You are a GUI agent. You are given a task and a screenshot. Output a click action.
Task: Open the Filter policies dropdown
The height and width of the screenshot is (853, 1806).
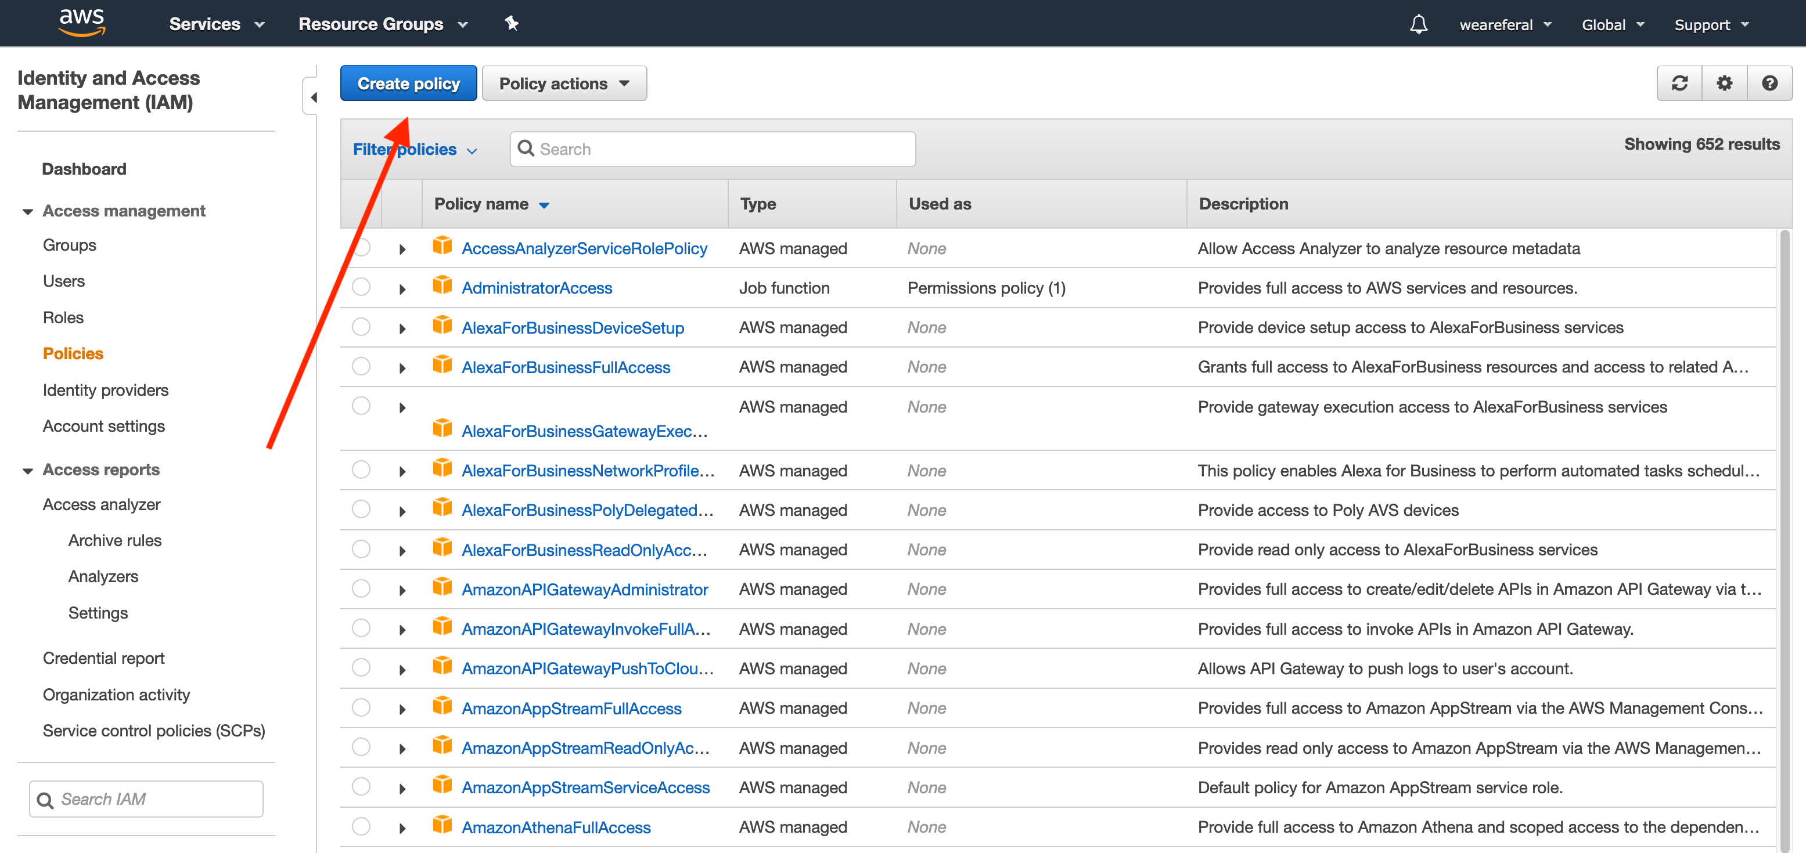point(415,149)
